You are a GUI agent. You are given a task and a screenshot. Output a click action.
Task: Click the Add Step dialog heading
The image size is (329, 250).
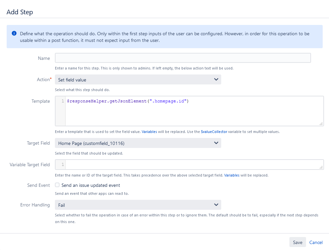(x=20, y=12)
